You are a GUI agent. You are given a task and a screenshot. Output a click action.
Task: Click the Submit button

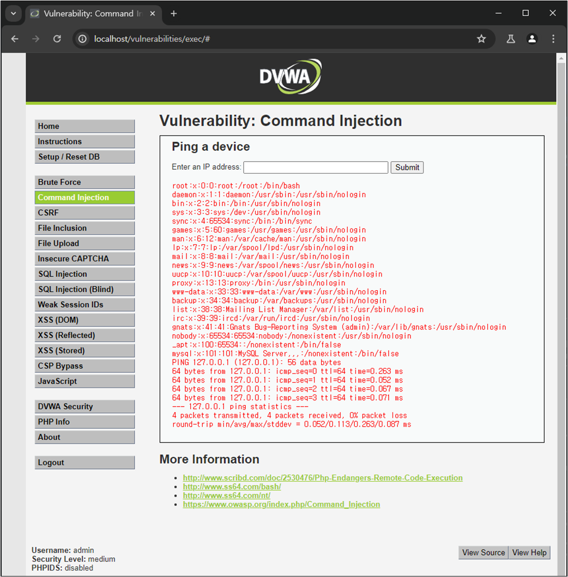pyautogui.click(x=407, y=168)
